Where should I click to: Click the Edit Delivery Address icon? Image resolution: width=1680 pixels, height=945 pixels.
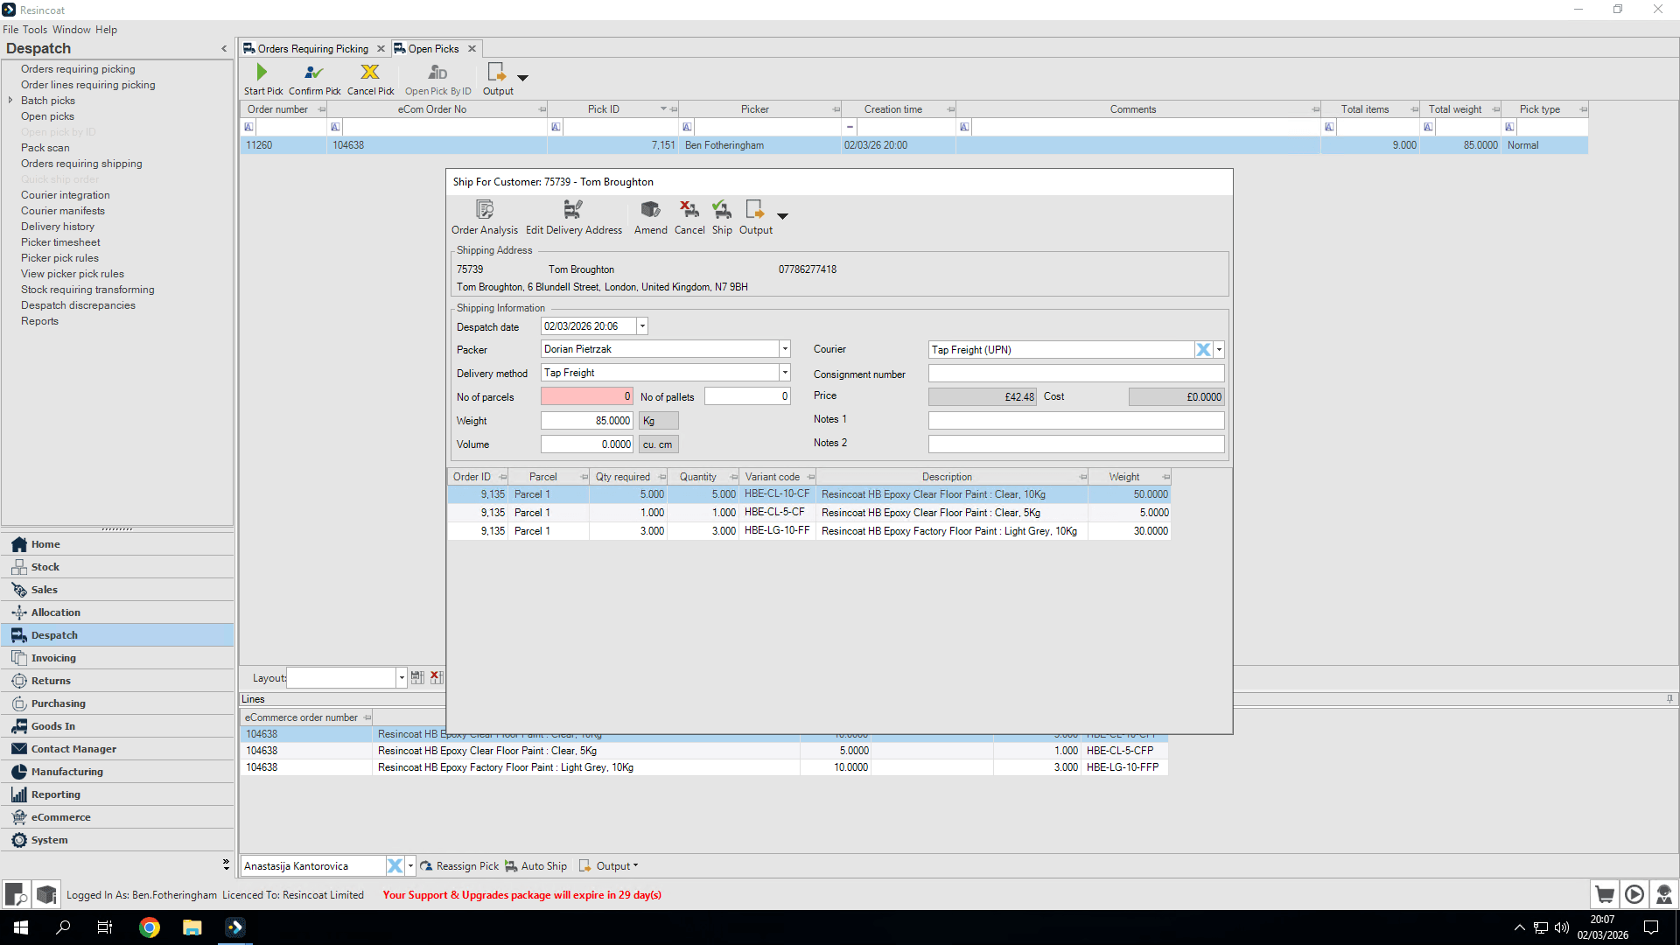(x=573, y=210)
